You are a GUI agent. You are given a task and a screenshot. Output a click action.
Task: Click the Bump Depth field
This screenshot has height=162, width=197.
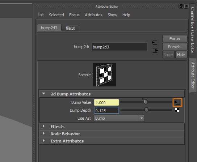[x=106, y=110]
